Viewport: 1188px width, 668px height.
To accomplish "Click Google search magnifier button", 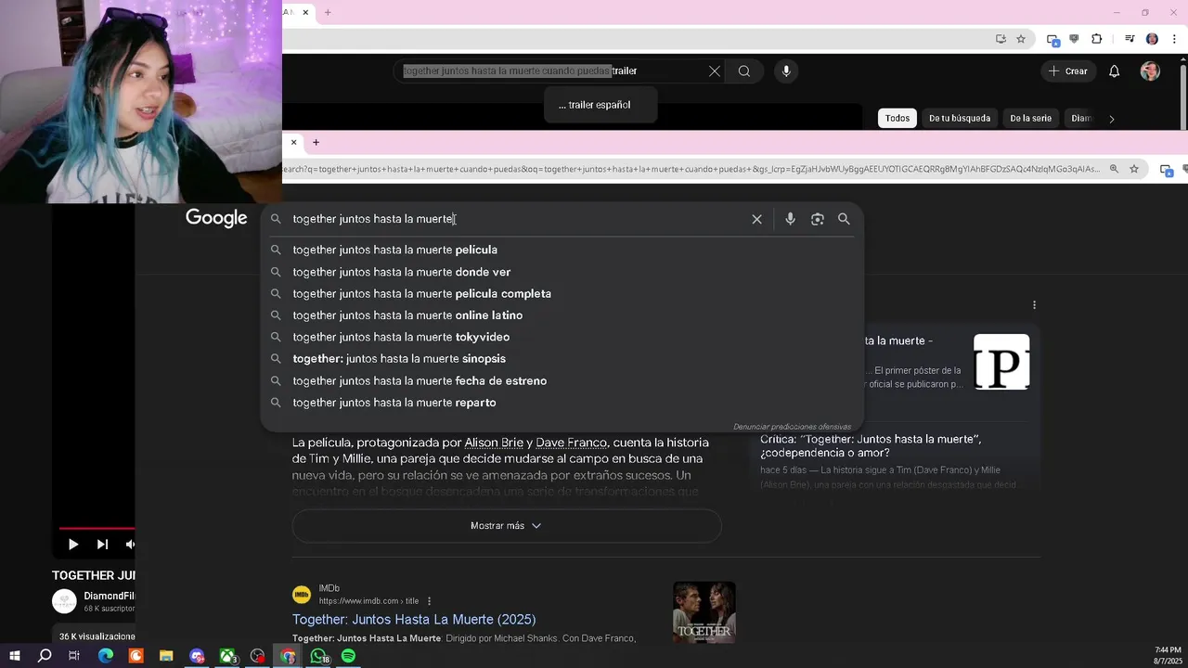I will click(844, 219).
